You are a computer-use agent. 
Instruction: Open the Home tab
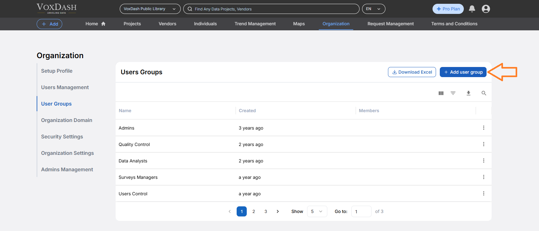95,24
